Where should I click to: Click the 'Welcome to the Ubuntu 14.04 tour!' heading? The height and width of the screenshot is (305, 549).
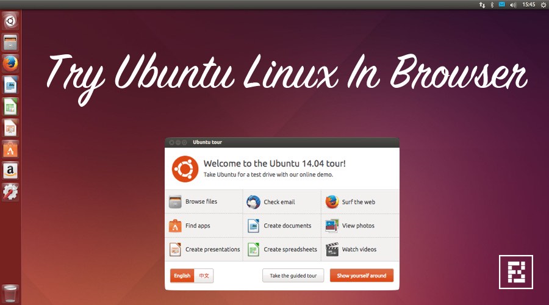(x=274, y=163)
